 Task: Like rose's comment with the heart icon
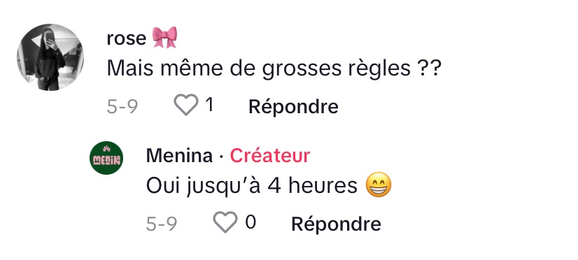point(186,105)
